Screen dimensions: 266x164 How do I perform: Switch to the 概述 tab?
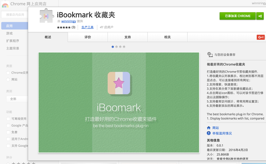point(48,37)
